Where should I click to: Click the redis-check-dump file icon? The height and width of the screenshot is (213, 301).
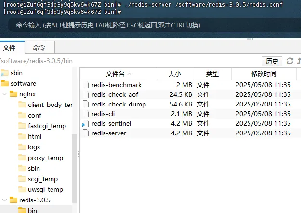pyautogui.click(x=86, y=104)
